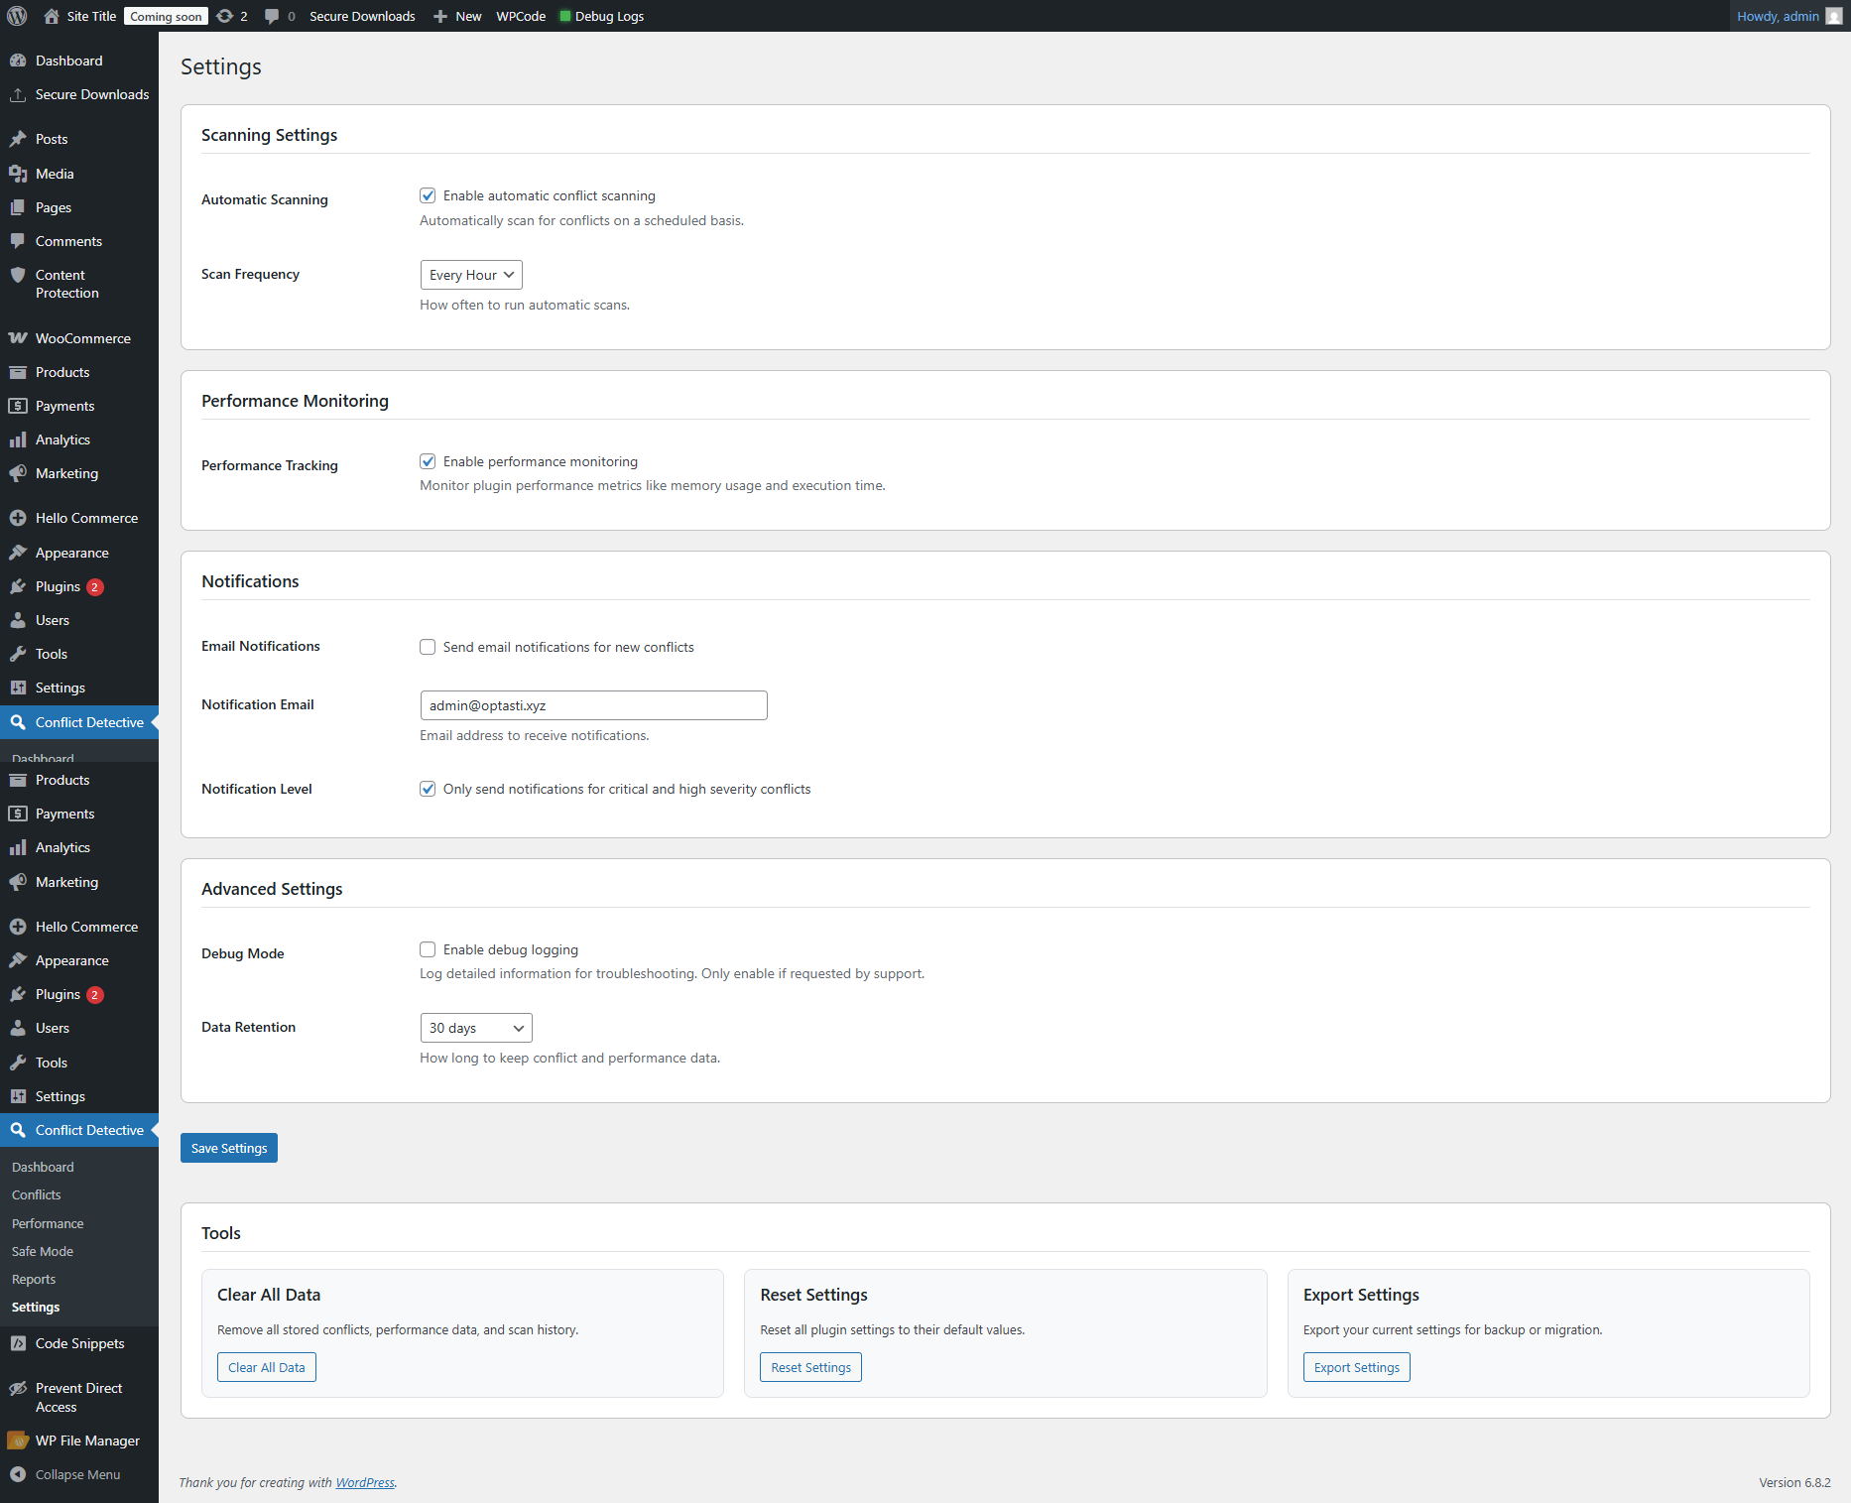Click the Export Settings button
The height and width of the screenshot is (1503, 1851).
click(1356, 1367)
